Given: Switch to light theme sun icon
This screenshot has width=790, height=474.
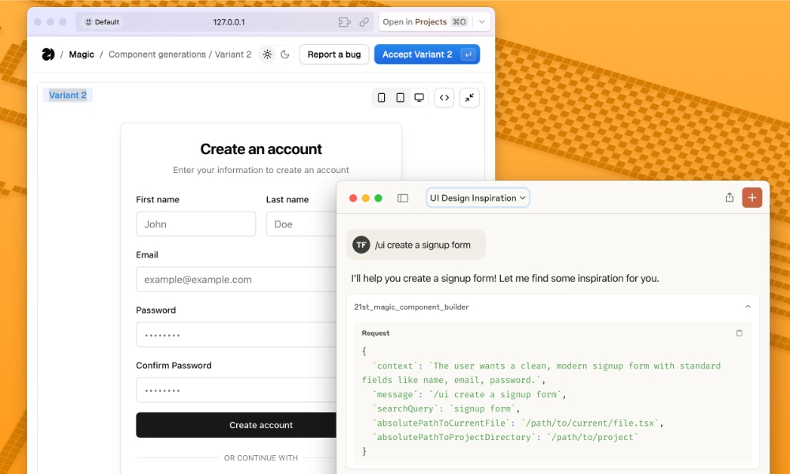Looking at the screenshot, I should (267, 55).
